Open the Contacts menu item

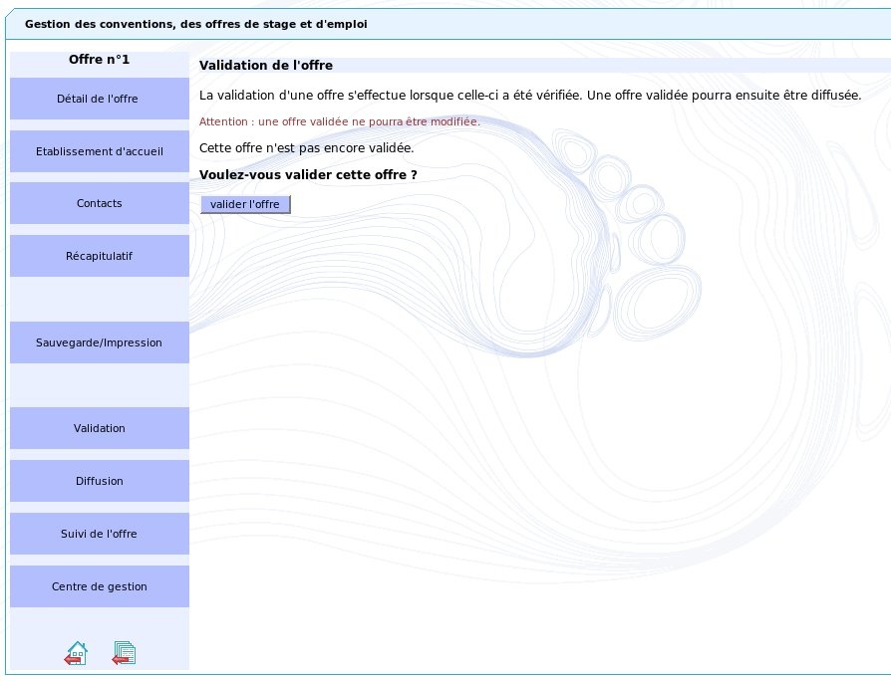[x=99, y=203]
